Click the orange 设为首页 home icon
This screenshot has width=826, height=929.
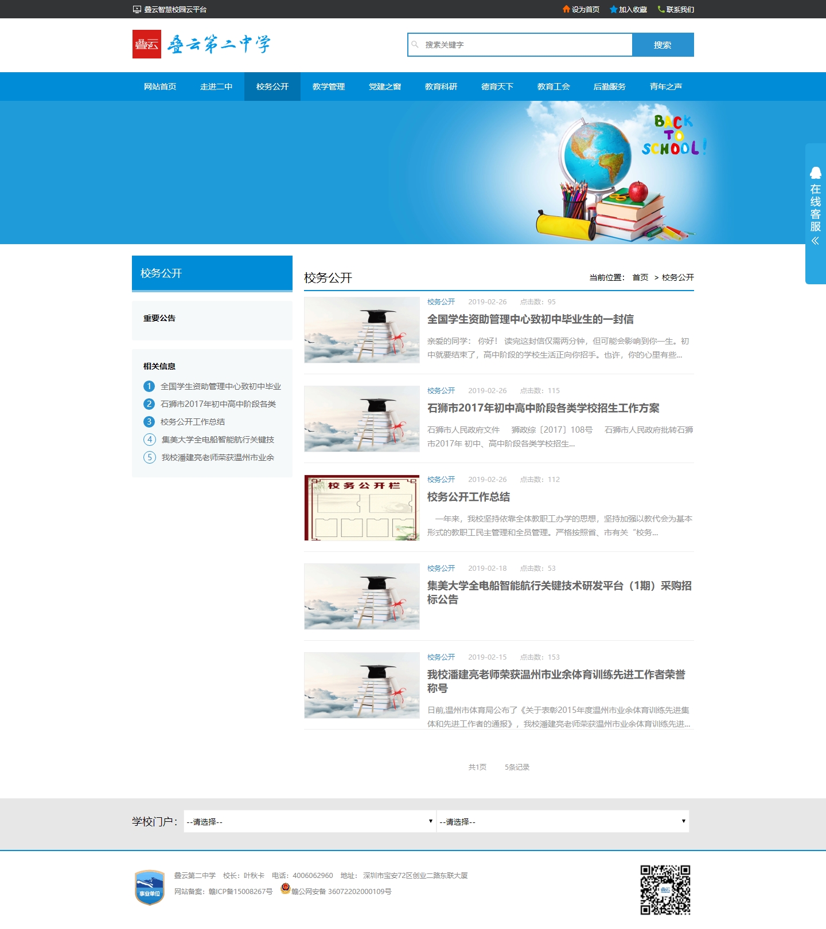(x=566, y=9)
